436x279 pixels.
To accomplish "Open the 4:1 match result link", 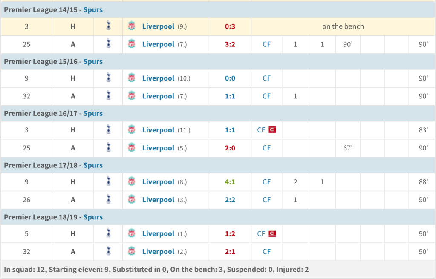I will point(230,182).
